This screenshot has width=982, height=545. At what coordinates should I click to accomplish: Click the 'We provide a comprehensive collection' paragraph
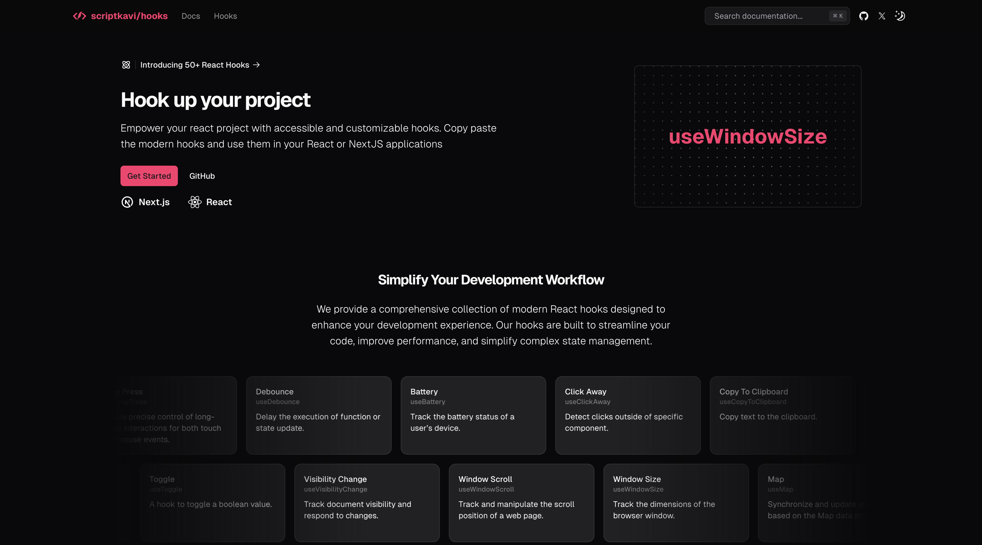click(x=491, y=325)
